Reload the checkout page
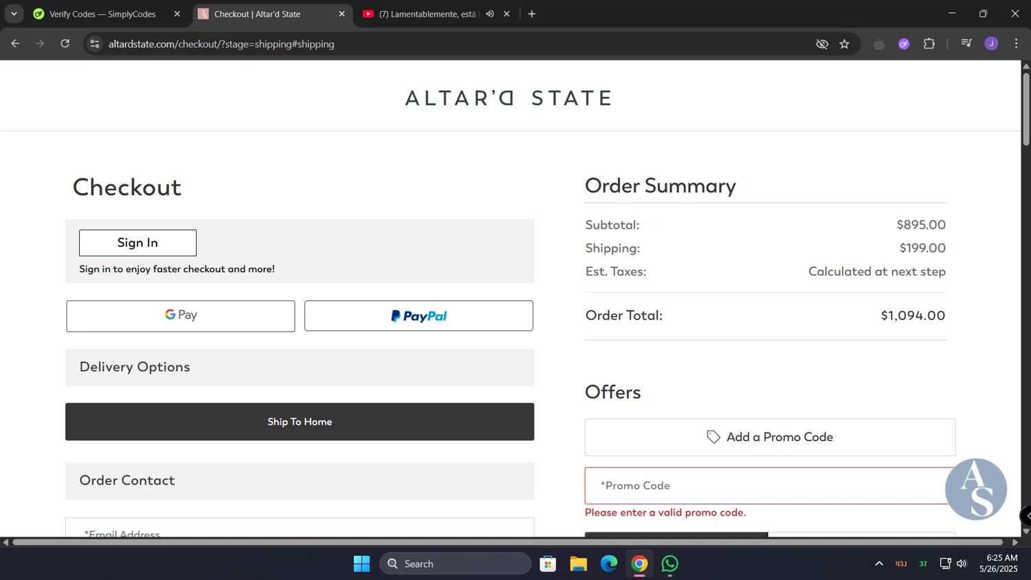 point(65,44)
